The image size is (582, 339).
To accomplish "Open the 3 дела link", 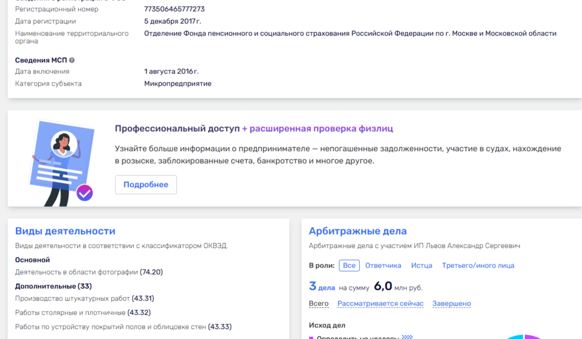I will pos(322,287).
